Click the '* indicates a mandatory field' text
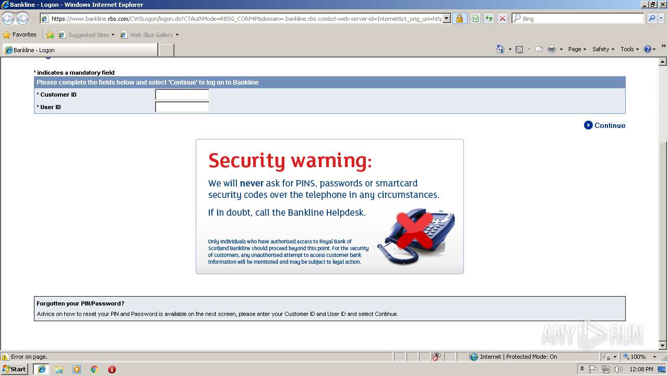 point(74,73)
